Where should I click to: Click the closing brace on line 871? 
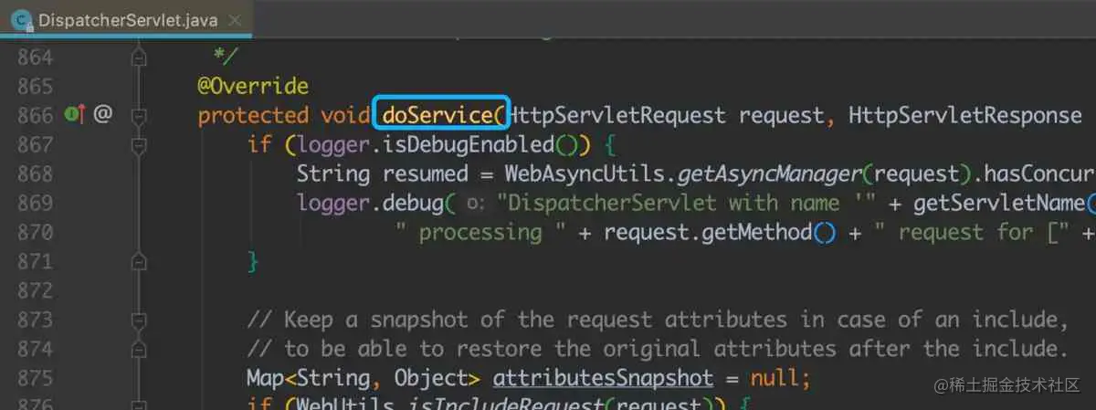pos(253,262)
